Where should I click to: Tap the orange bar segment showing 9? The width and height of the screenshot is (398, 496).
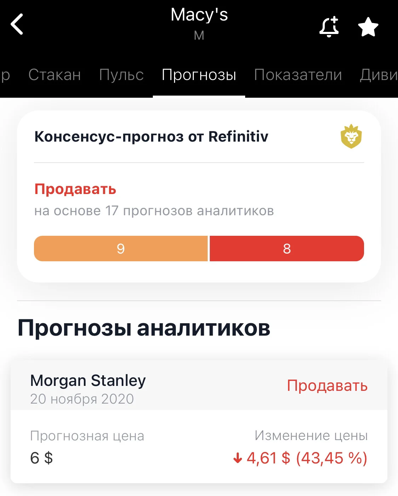[x=121, y=249]
